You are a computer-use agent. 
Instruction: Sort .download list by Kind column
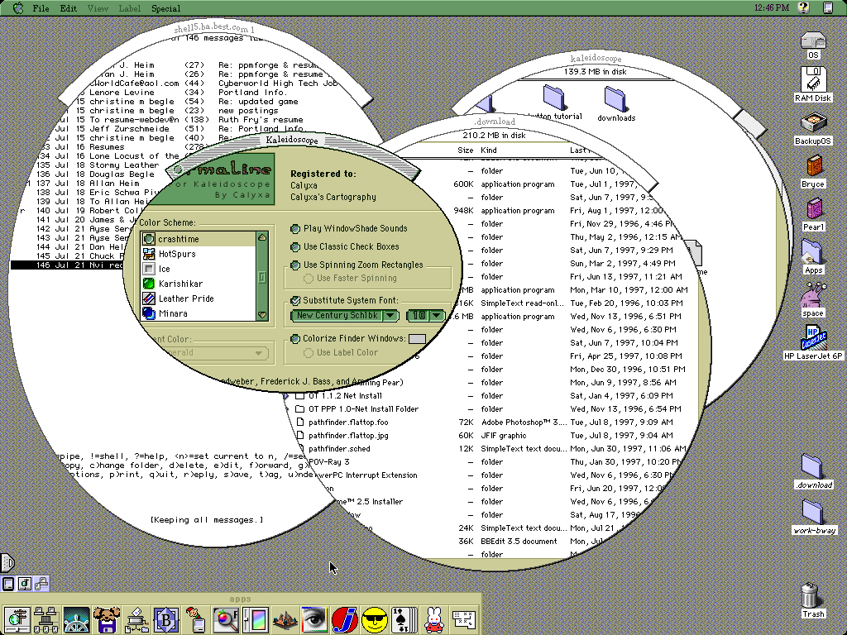(x=488, y=150)
